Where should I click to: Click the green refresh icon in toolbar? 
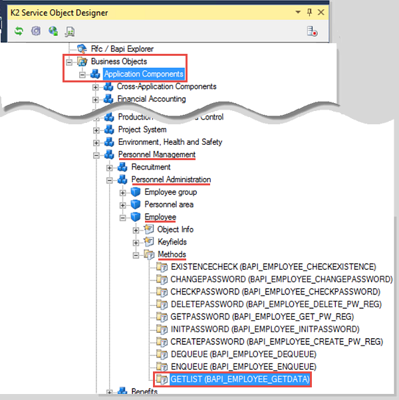(19, 31)
